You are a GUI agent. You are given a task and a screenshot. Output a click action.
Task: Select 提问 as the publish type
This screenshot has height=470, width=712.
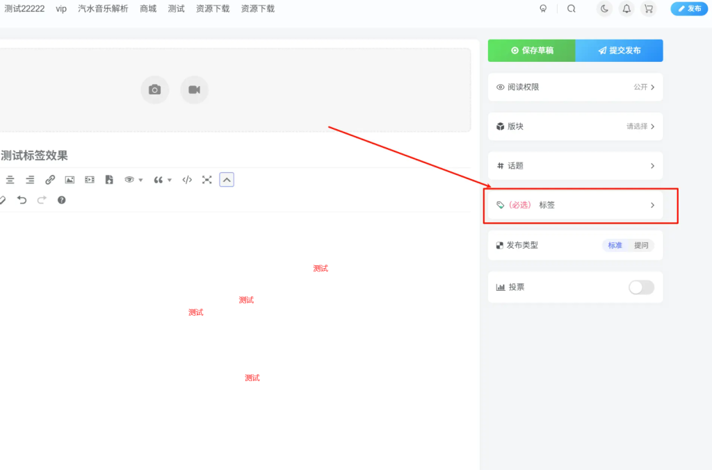tap(641, 245)
